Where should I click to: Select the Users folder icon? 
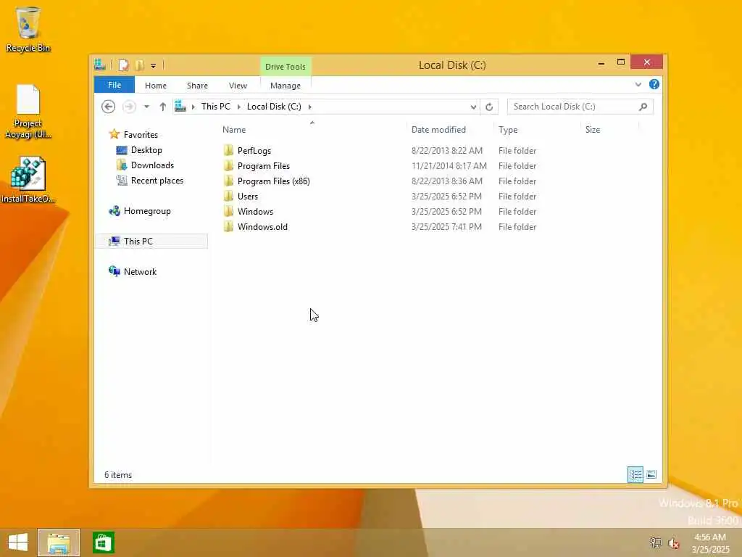pos(228,196)
